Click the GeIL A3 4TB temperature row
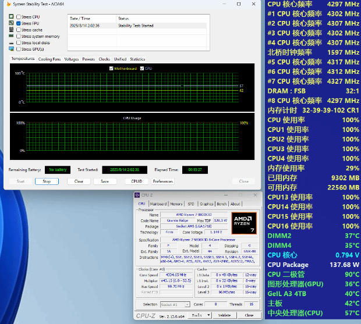Screen dimensions: 361x324 pos(313,294)
